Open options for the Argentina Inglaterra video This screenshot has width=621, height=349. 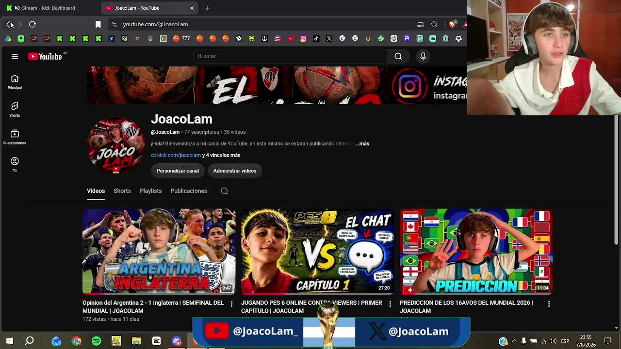(x=231, y=304)
